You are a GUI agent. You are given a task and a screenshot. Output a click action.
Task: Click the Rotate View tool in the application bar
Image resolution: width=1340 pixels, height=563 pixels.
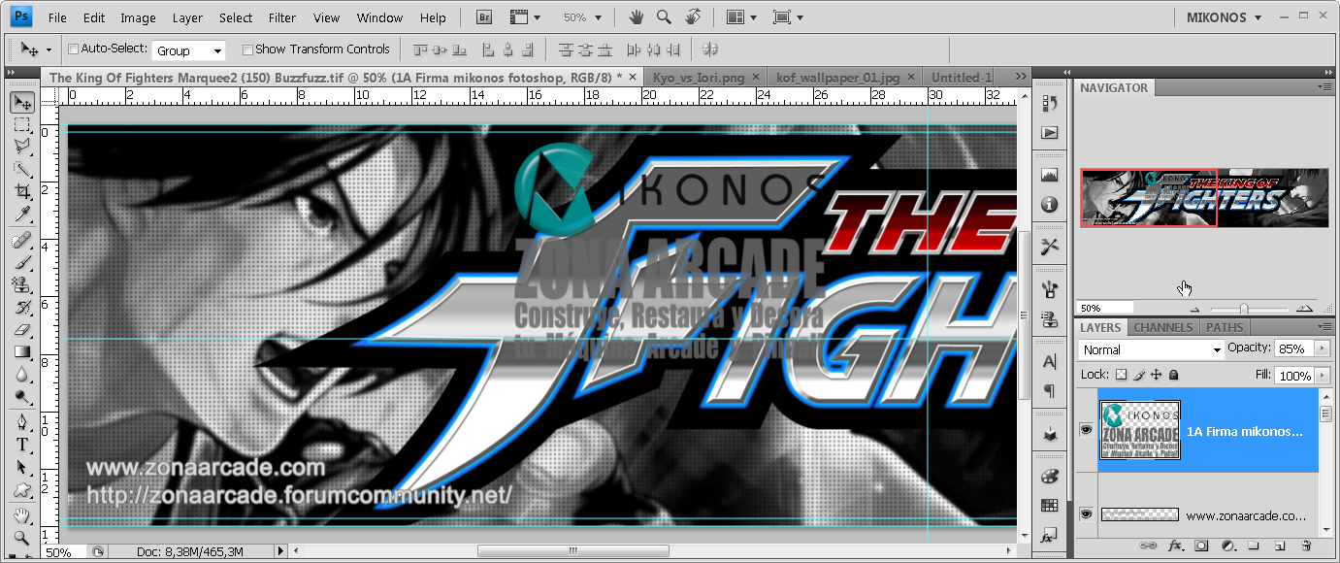(692, 17)
